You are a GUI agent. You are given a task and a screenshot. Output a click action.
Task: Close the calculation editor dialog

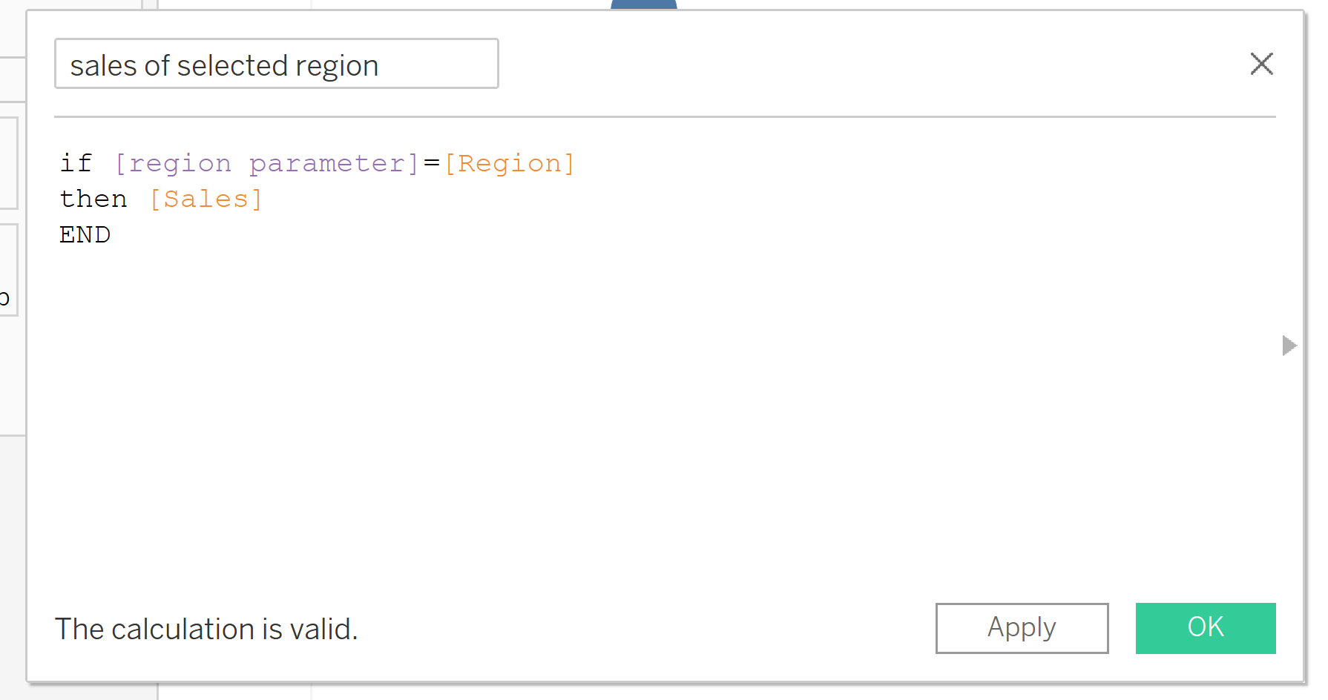pyautogui.click(x=1261, y=64)
